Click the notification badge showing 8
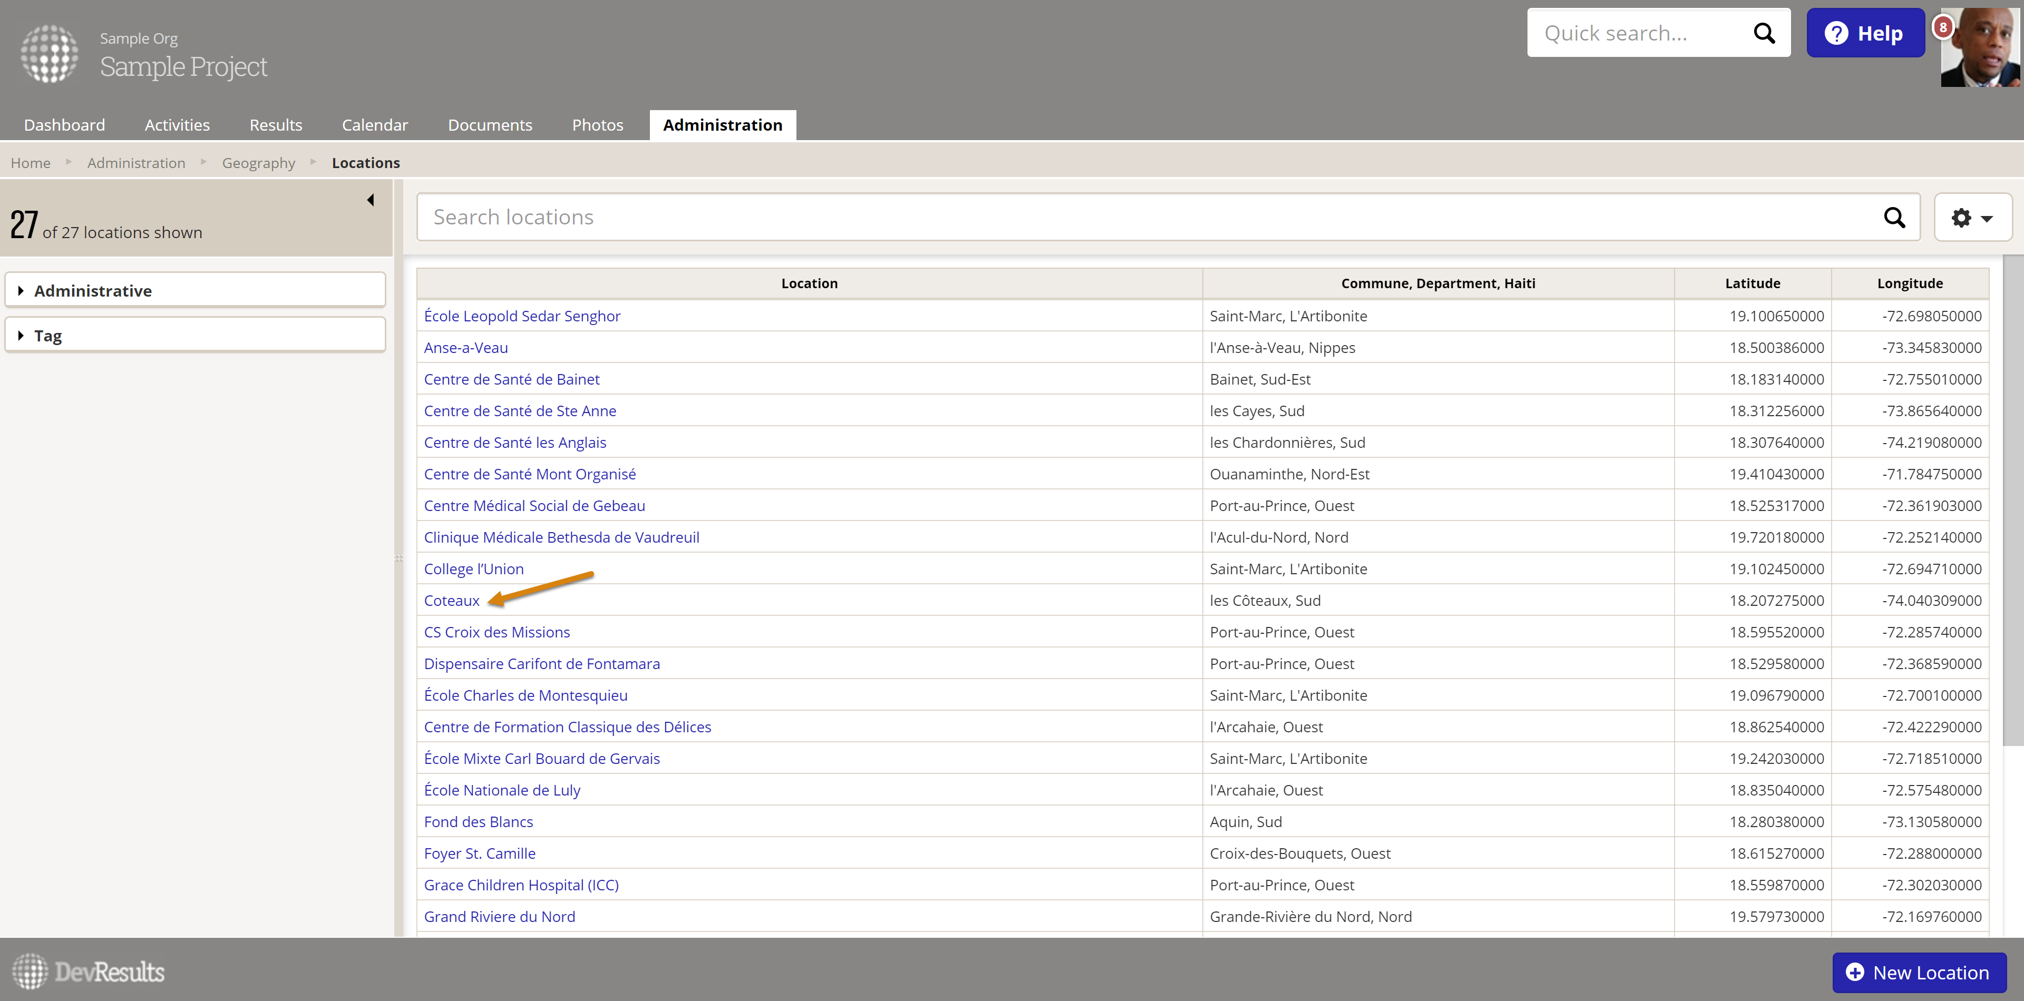Viewport: 2024px width, 1001px height. click(1942, 27)
